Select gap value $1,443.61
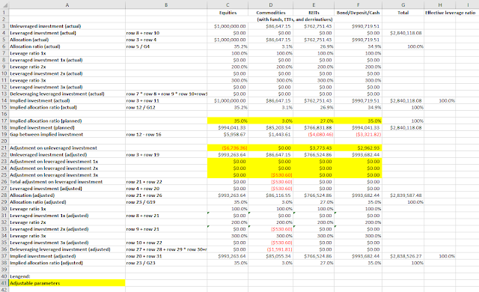Screen dimensions: 479x292 coord(271,134)
